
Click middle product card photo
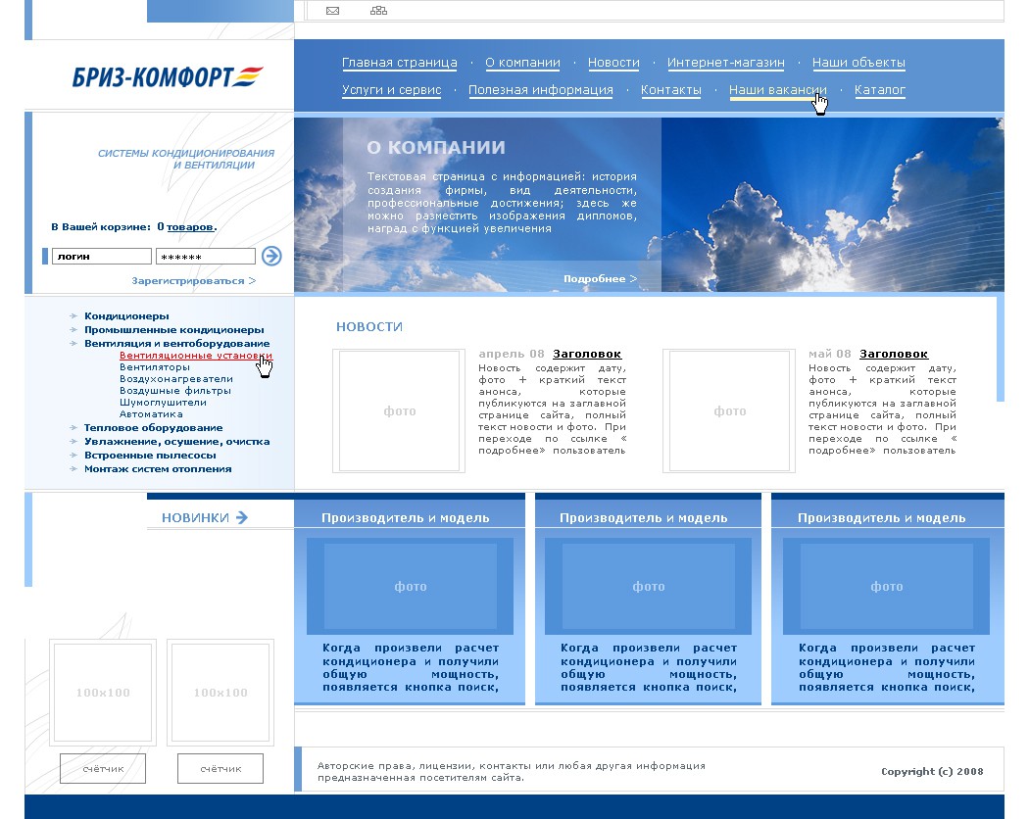click(x=649, y=586)
